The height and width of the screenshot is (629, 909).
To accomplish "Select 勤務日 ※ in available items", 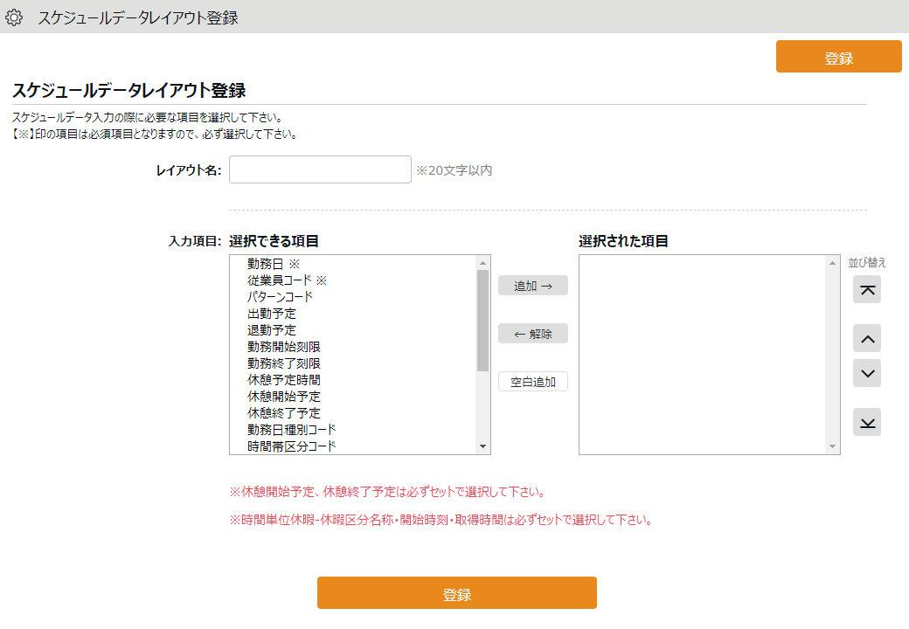I will coord(353,264).
